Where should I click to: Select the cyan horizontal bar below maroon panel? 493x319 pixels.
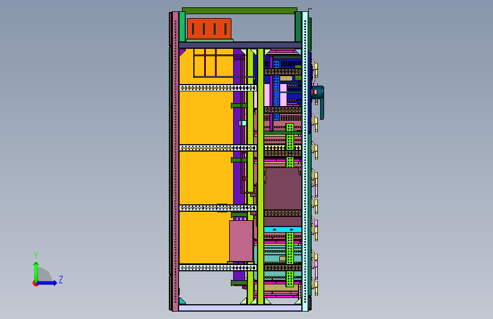(x=283, y=229)
